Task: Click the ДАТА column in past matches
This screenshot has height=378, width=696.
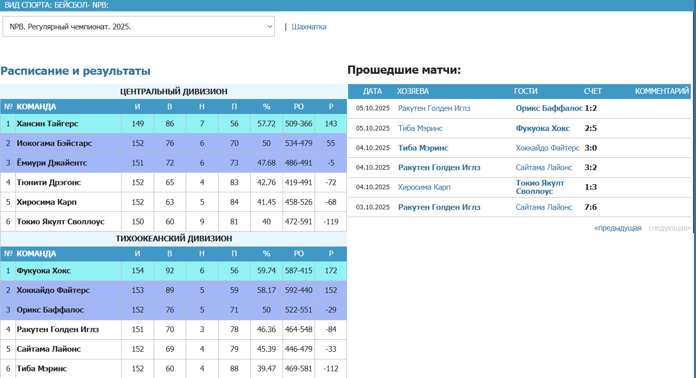Action: pos(372,91)
